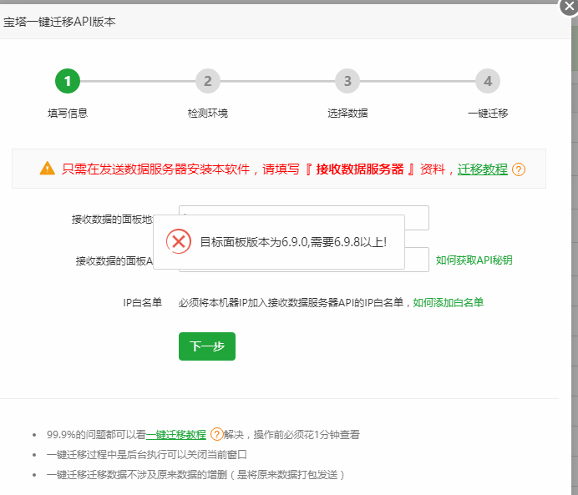Click error message 目标面板版本为6.9.0,需要6.9.8以上!
This screenshot has width=578, height=495.
293,242
